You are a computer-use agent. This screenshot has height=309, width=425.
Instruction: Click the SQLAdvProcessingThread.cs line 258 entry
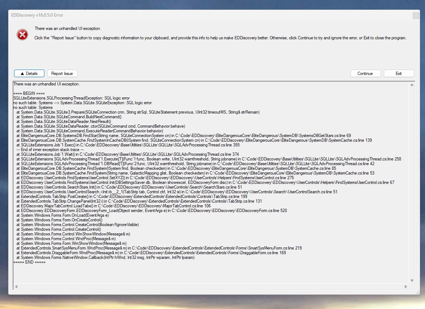tap(209, 159)
